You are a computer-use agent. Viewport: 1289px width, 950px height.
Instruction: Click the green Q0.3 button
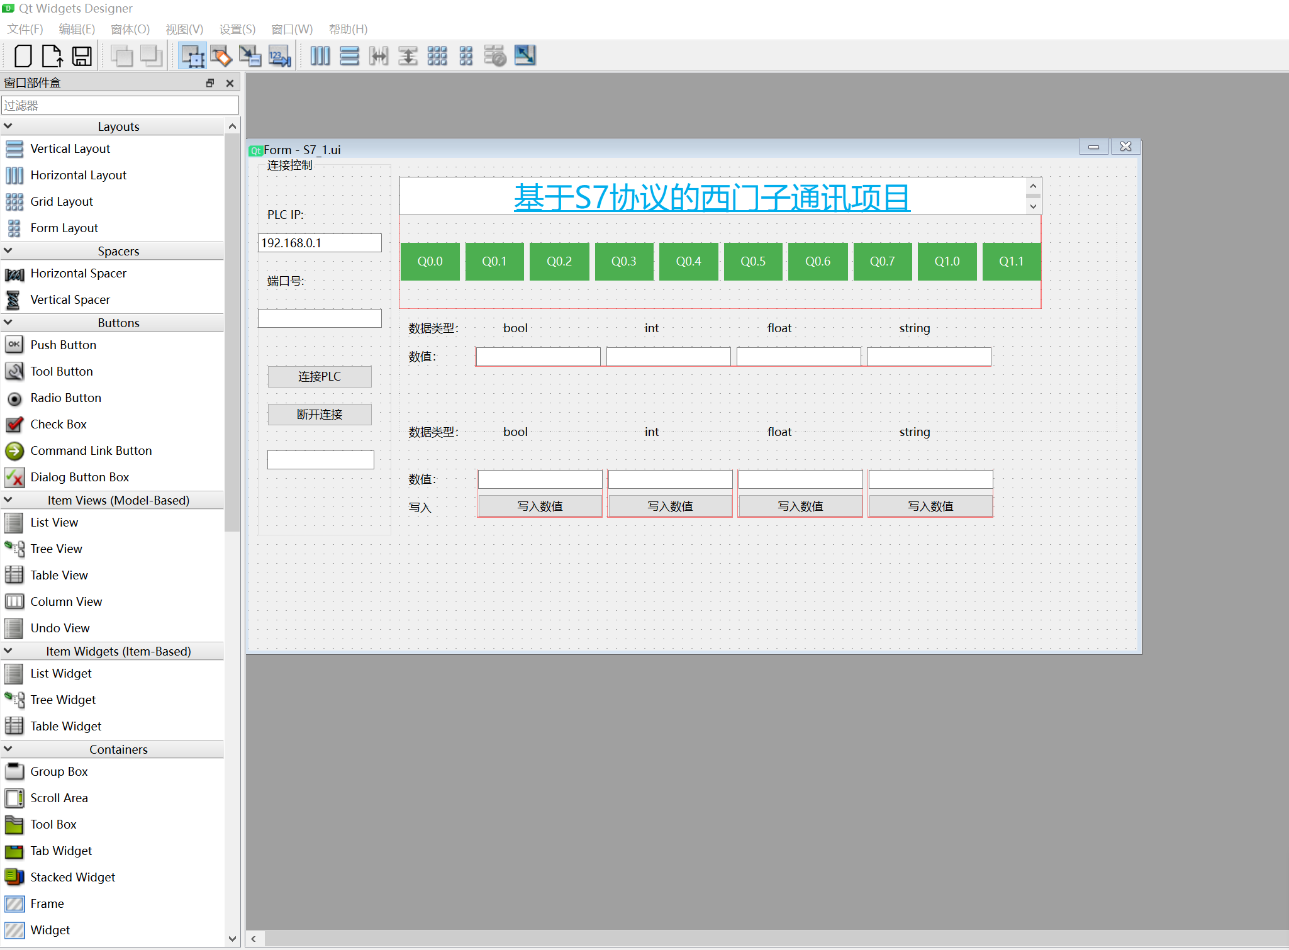(623, 261)
